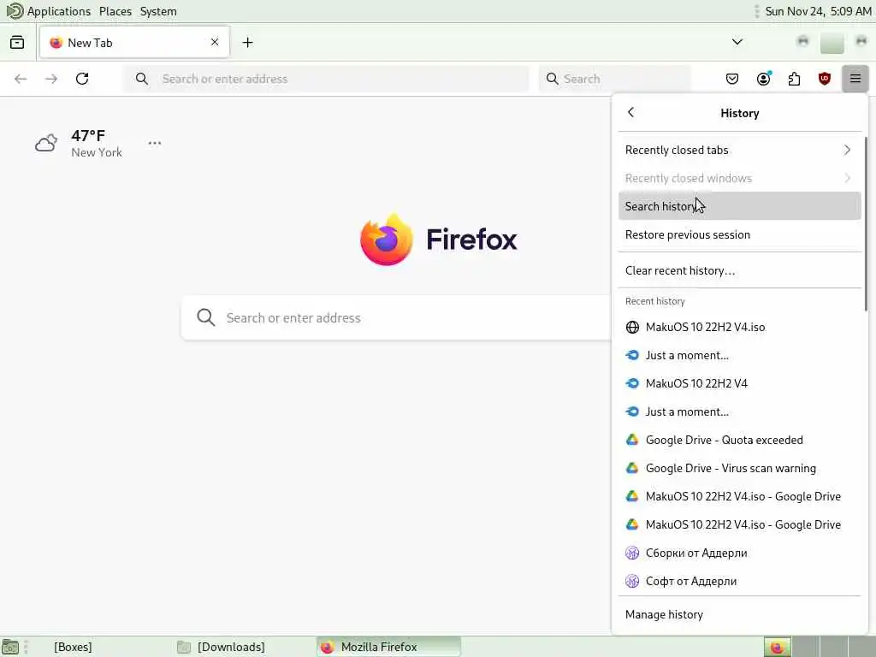Open the Pocket save icon

732,79
